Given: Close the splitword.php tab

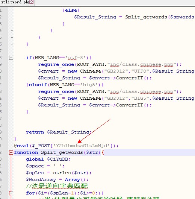Looking at the screenshot, I should pos(32,2).
